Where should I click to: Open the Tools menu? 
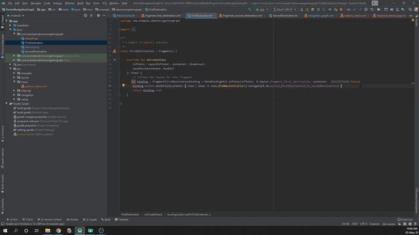tap(96, 3)
